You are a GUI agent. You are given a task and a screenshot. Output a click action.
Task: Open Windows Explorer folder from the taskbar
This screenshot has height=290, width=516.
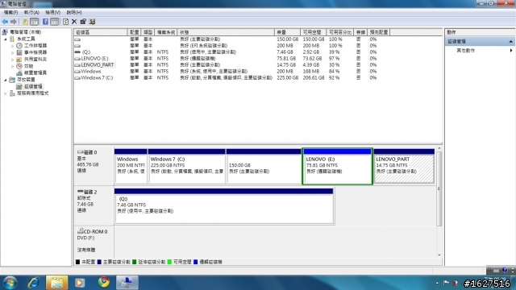pos(56,283)
